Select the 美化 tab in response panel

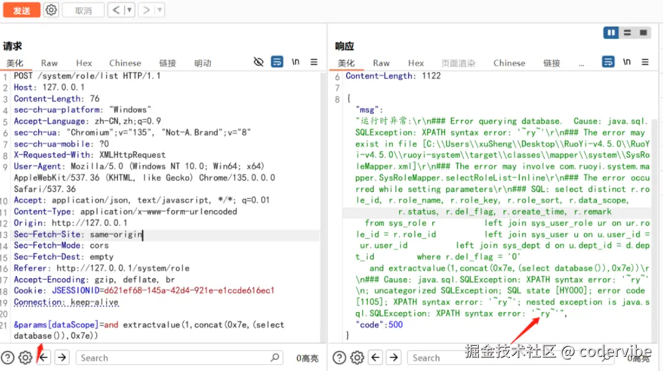click(x=346, y=63)
